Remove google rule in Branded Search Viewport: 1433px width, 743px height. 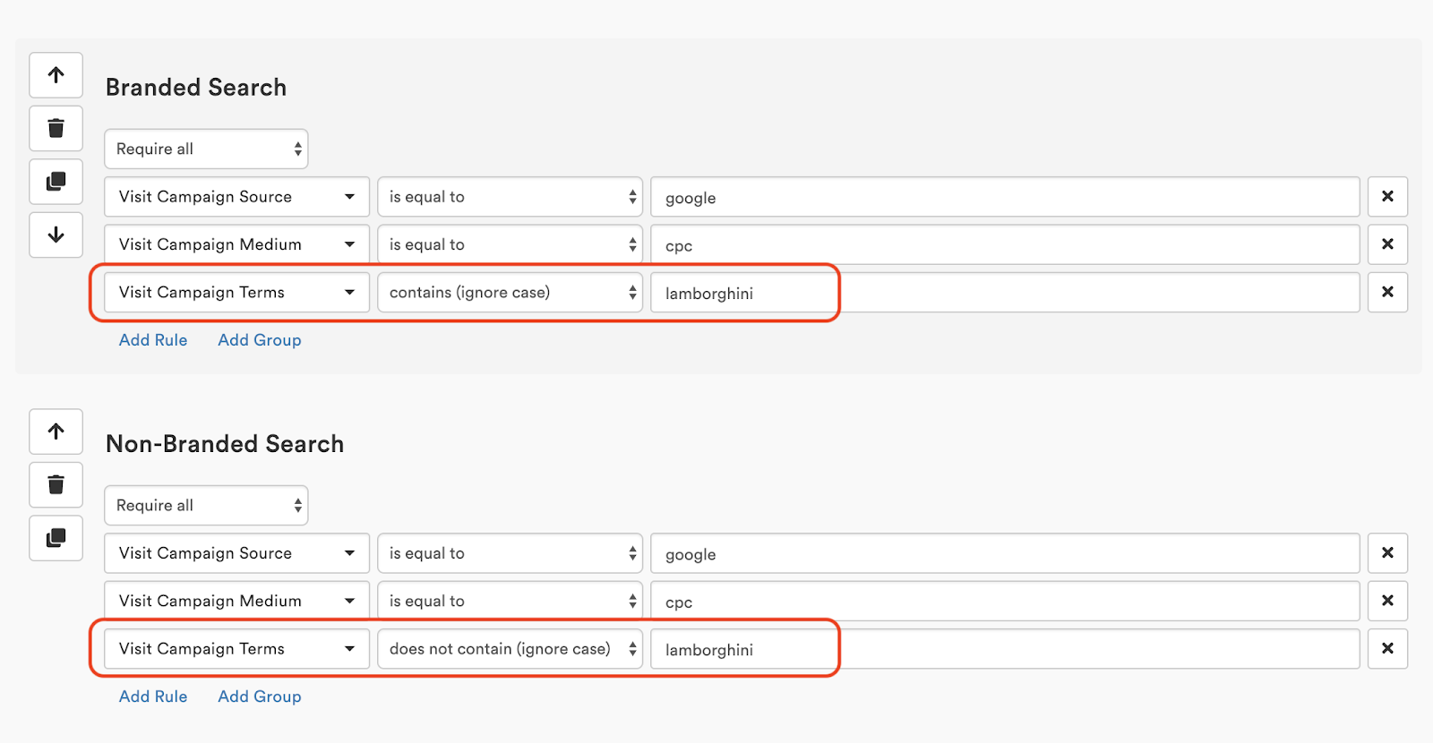click(1387, 197)
